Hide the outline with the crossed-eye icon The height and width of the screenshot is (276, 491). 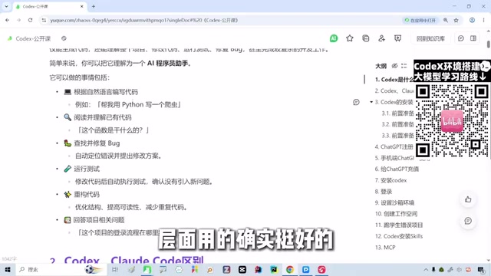[x=394, y=66]
